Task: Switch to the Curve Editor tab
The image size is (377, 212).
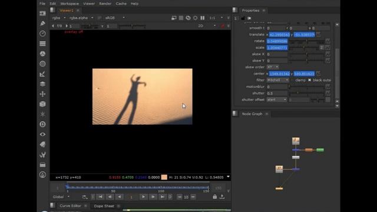Action: click(x=70, y=206)
